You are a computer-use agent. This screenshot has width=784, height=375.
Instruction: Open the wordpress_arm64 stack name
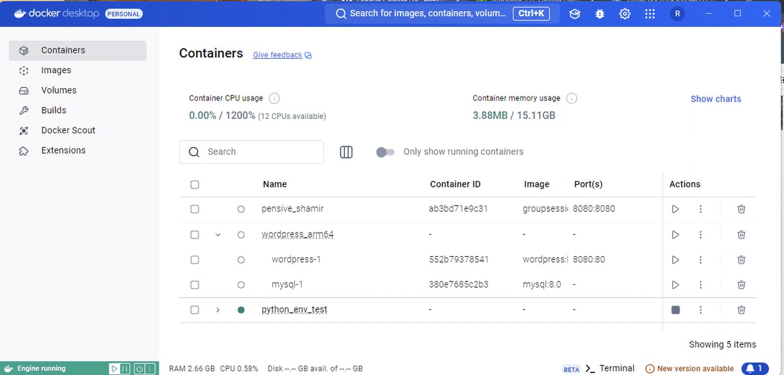[297, 235]
